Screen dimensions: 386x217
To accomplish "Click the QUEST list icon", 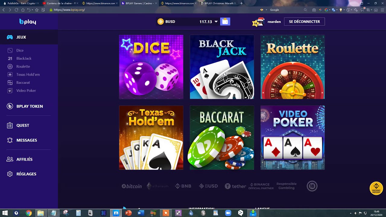I will coord(10,125).
